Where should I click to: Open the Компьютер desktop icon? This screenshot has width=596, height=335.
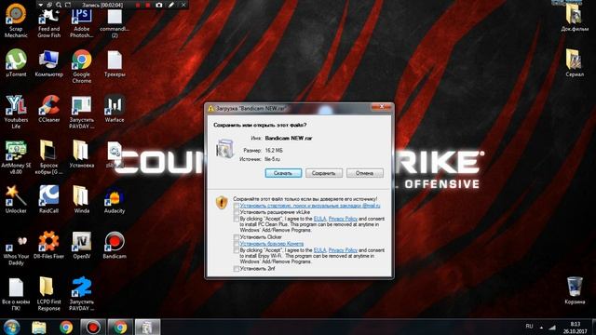tap(48, 63)
